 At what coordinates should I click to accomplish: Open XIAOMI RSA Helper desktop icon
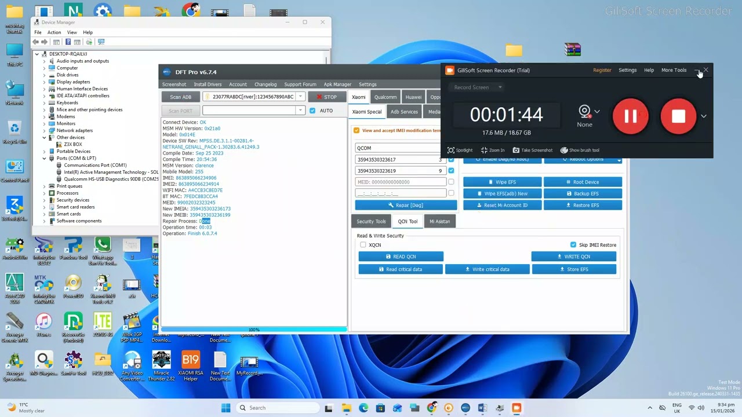(191, 366)
